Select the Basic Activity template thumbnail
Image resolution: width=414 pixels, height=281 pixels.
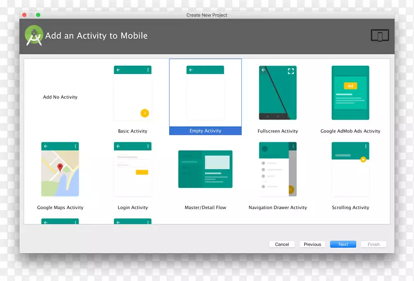pyautogui.click(x=132, y=94)
